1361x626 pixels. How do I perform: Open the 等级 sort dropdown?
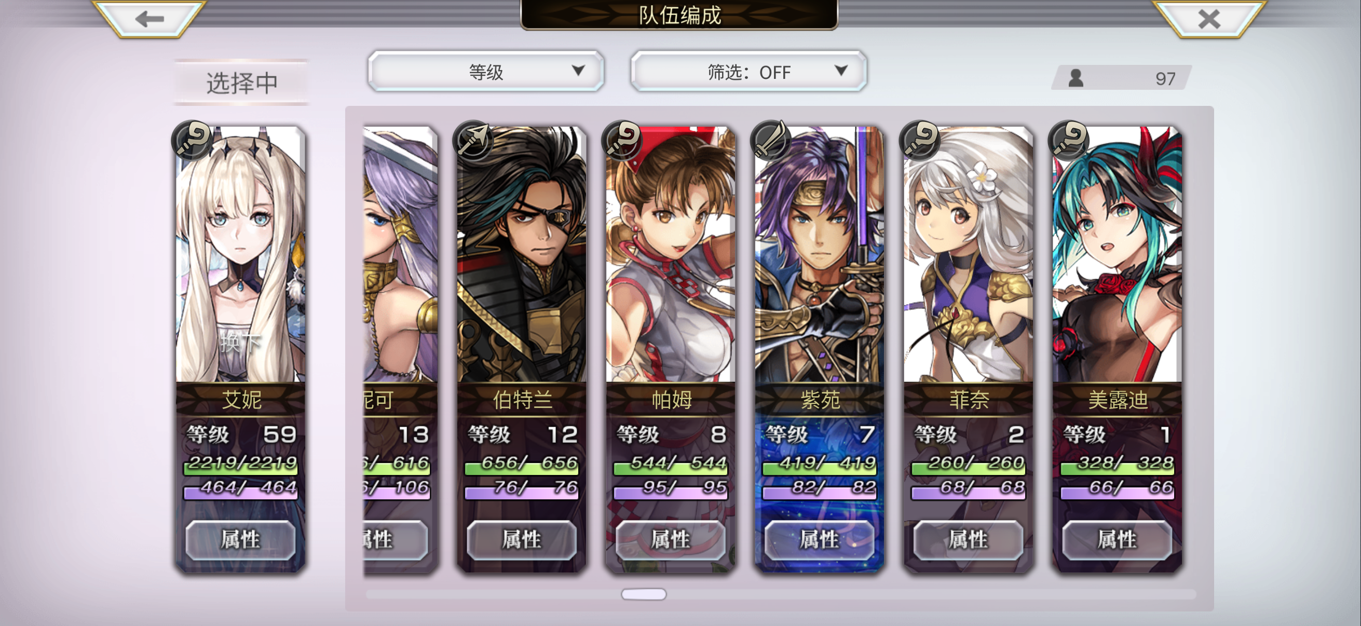coord(485,71)
